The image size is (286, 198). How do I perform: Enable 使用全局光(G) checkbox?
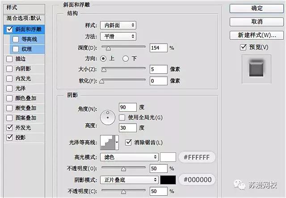(122, 118)
